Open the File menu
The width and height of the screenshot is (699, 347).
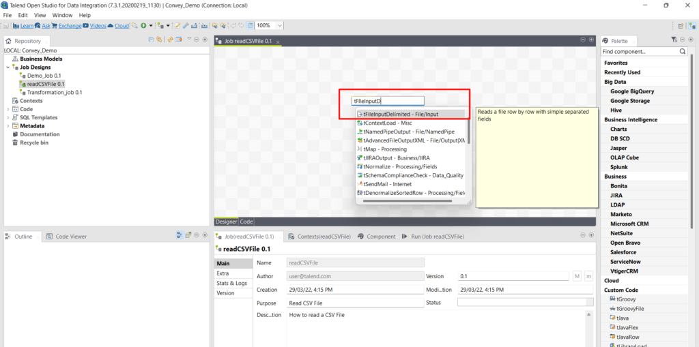[8, 15]
